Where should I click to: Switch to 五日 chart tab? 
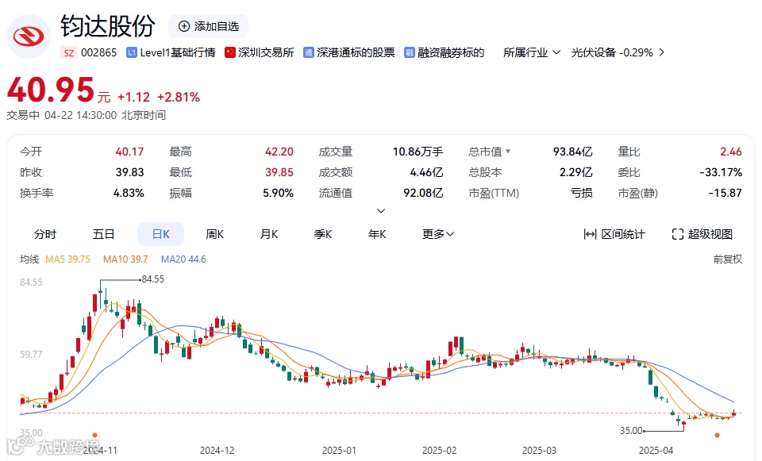click(x=103, y=234)
